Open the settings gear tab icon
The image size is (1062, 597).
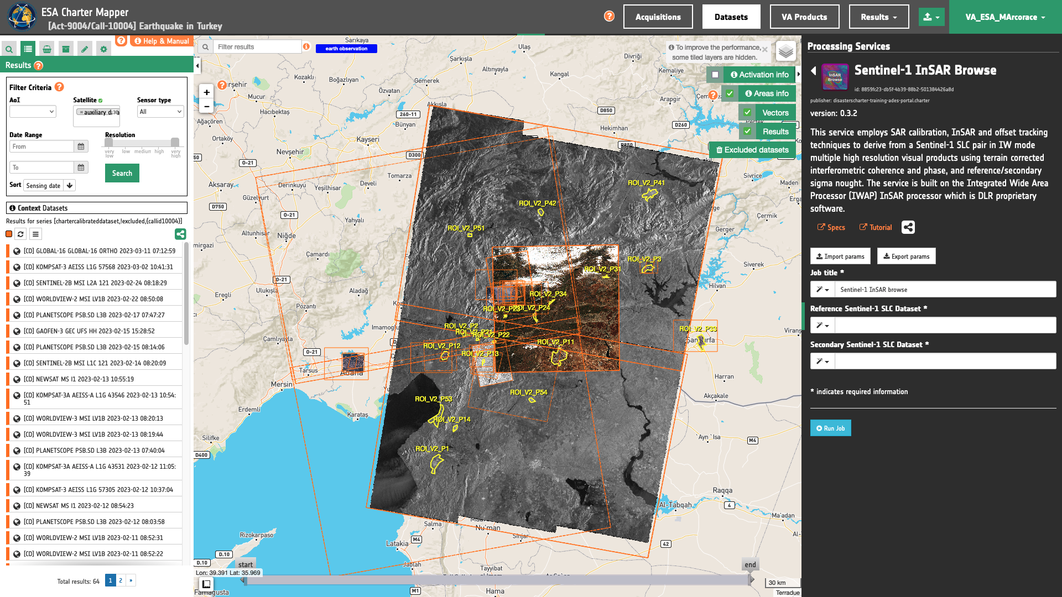pyautogui.click(x=103, y=49)
